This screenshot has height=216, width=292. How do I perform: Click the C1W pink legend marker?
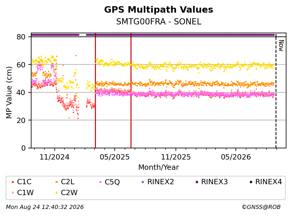13,192
